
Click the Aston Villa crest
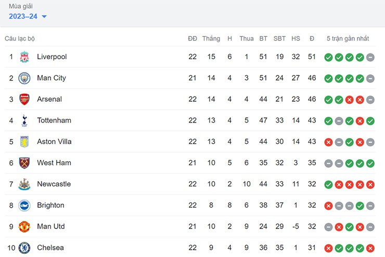(24, 142)
